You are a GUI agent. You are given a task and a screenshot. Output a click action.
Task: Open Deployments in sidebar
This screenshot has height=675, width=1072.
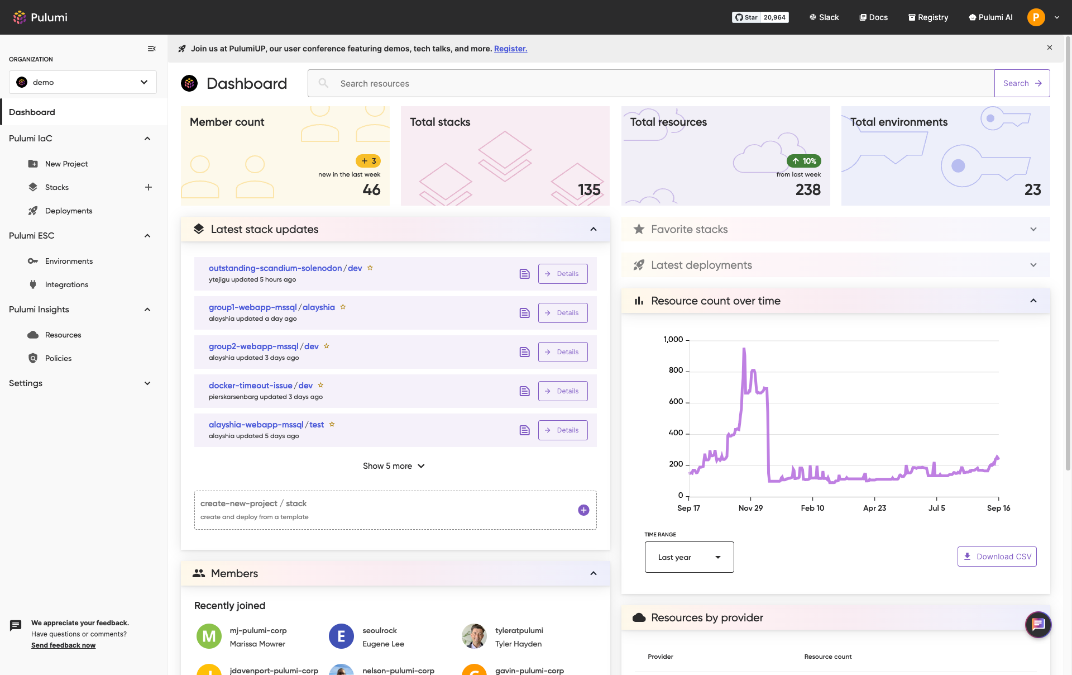point(68,211)
